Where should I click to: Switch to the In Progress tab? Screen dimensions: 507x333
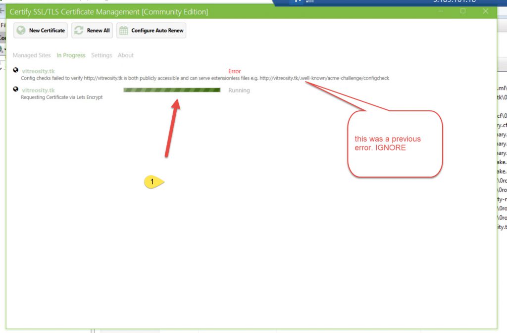[71, 55]
